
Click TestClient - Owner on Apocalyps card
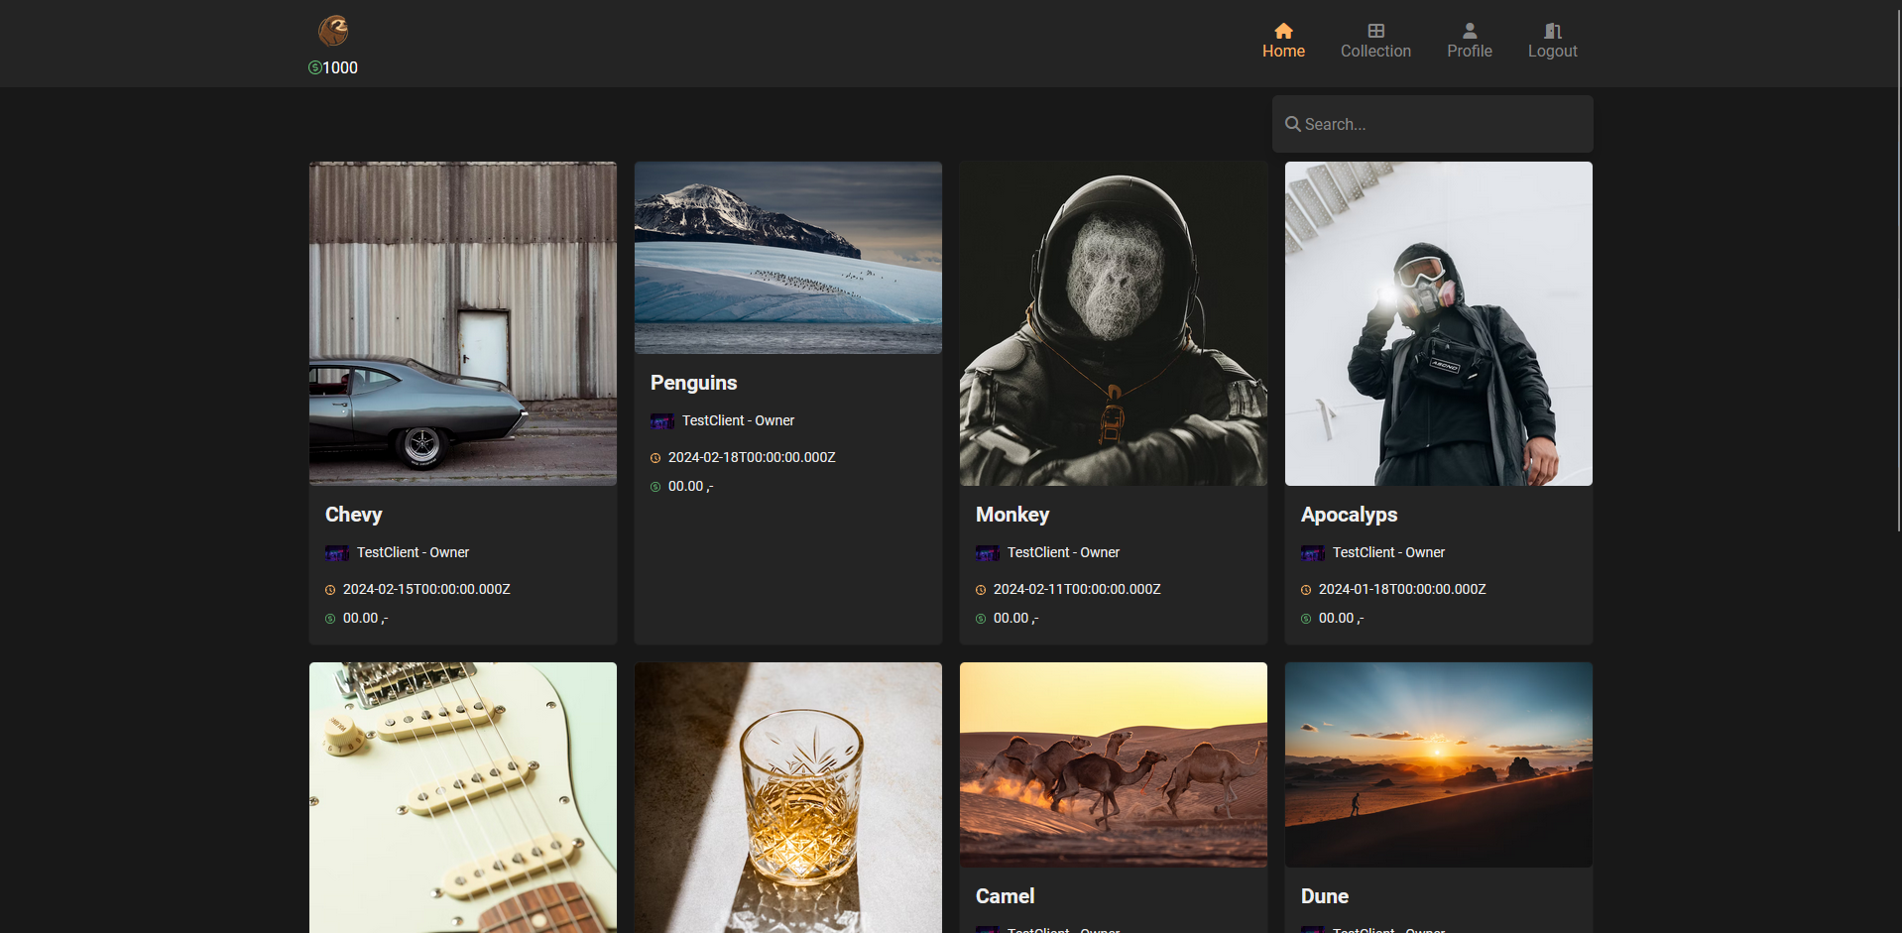(1388, 552)
